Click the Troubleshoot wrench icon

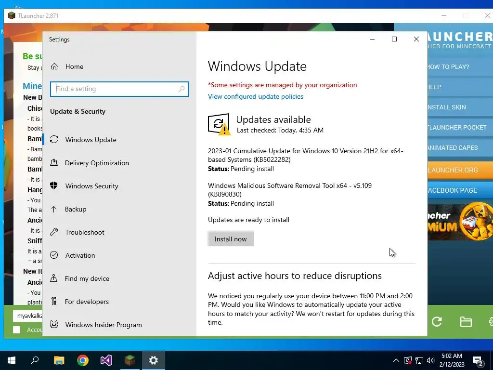click(x=54, y=232)
